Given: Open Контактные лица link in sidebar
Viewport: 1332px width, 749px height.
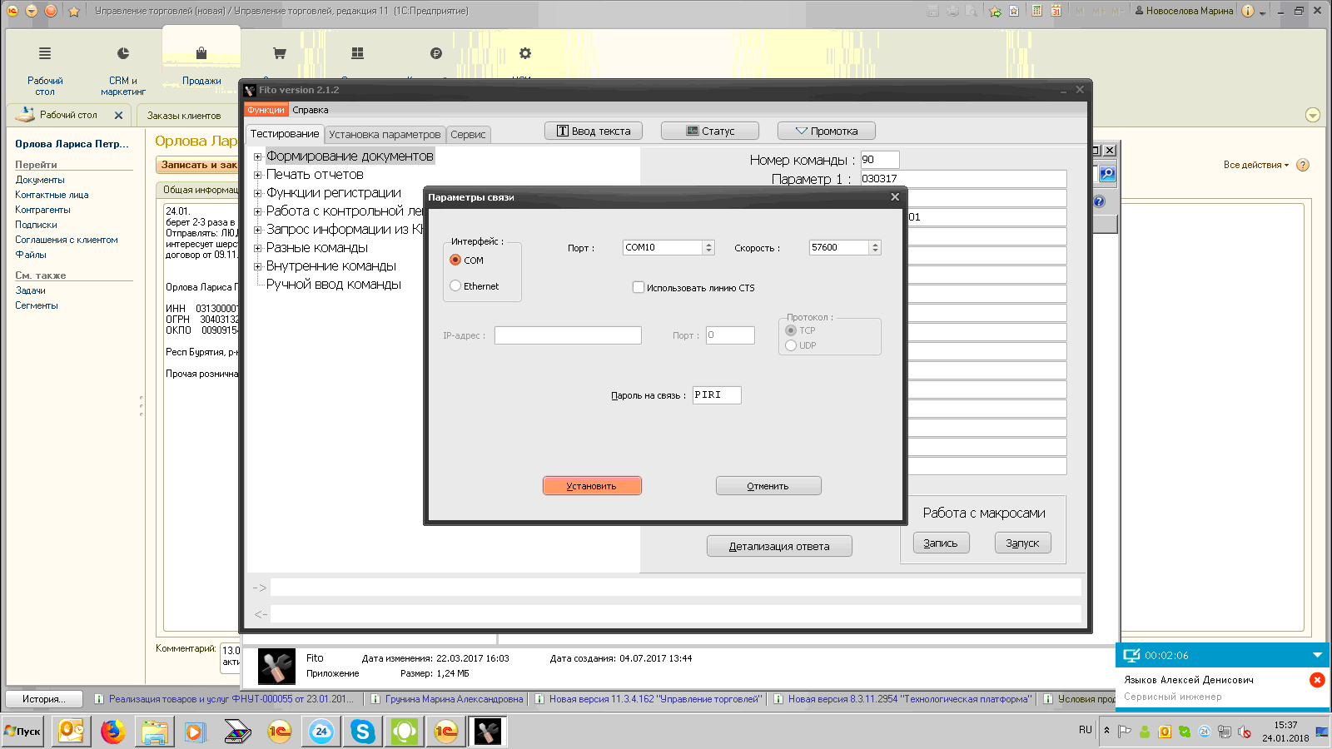Looking at the screenshot, I should [x=52, y=195].
